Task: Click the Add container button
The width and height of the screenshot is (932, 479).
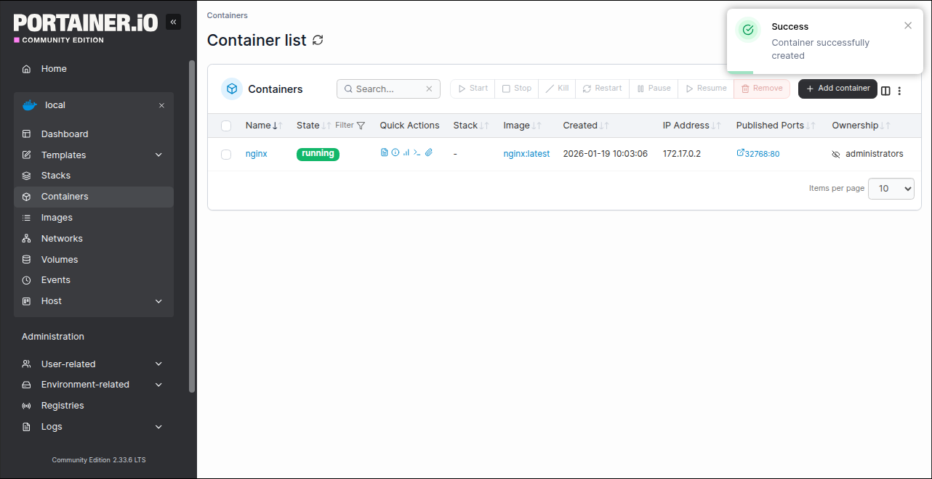Action: (837, 89)
